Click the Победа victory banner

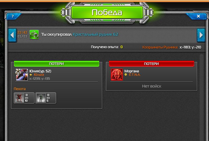107,12
